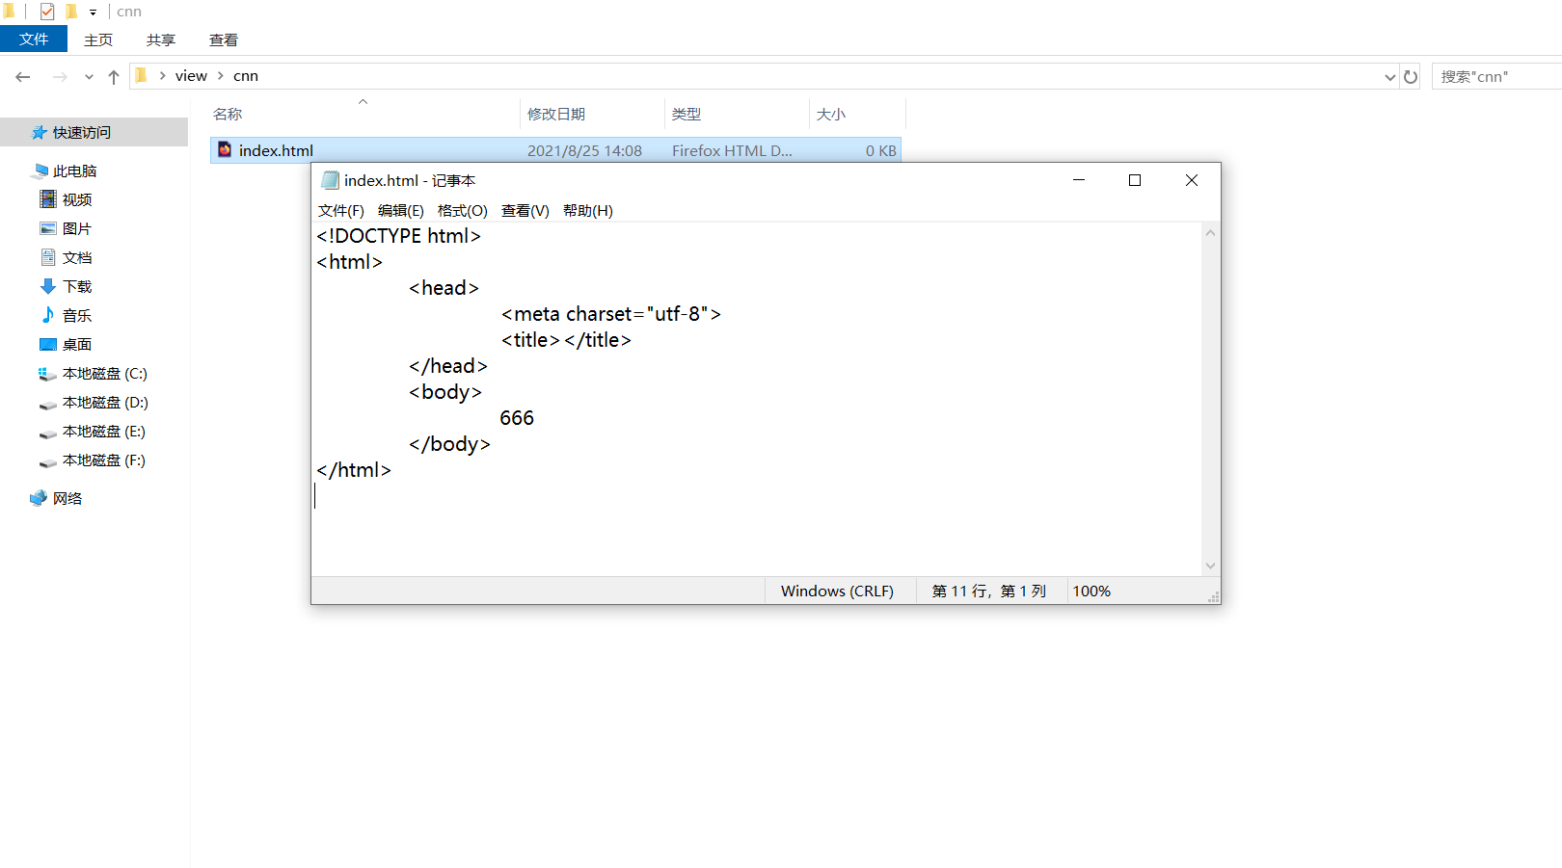Click the Local Disk (F:) drive icon
This screenshot has height=868, width=1562.
(x=48, y=461)
